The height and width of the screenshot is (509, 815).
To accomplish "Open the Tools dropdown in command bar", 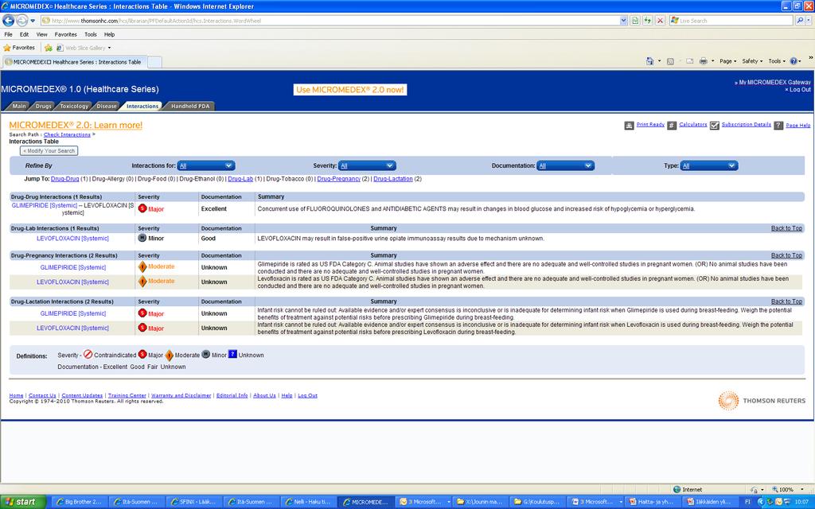I will click(x=777, y=60).
